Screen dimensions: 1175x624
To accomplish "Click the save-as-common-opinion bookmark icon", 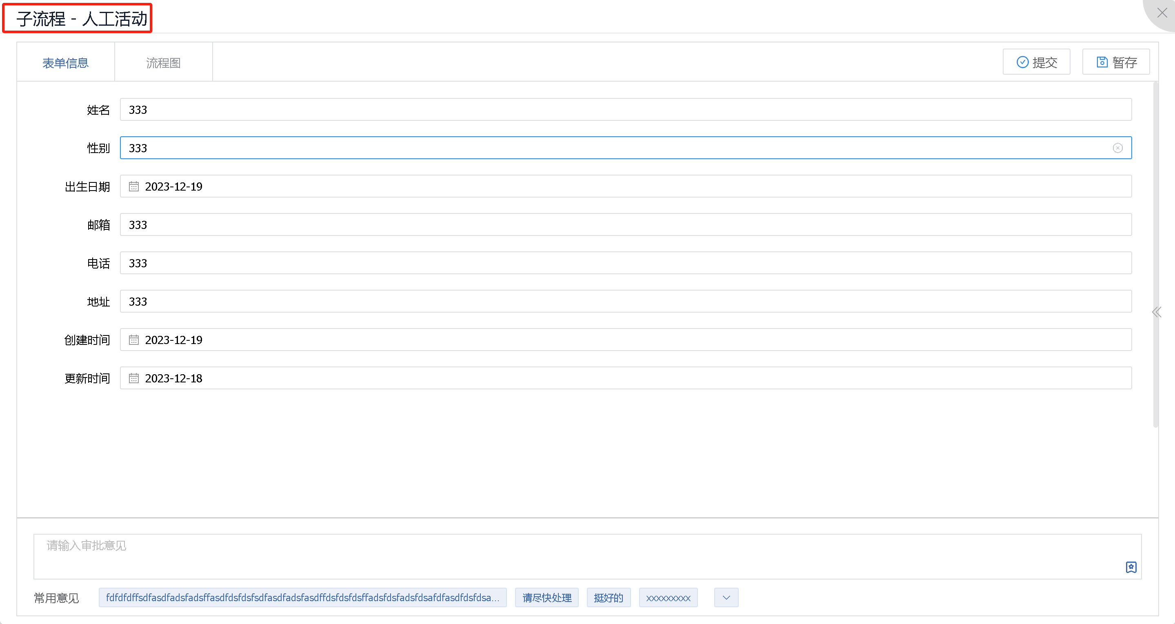I will pos(1131,567).
